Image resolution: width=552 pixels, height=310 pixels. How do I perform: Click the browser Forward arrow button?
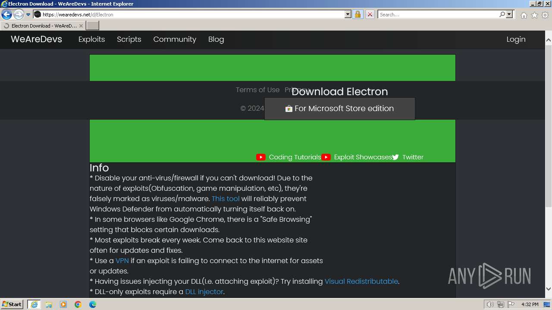coord(19,15)
